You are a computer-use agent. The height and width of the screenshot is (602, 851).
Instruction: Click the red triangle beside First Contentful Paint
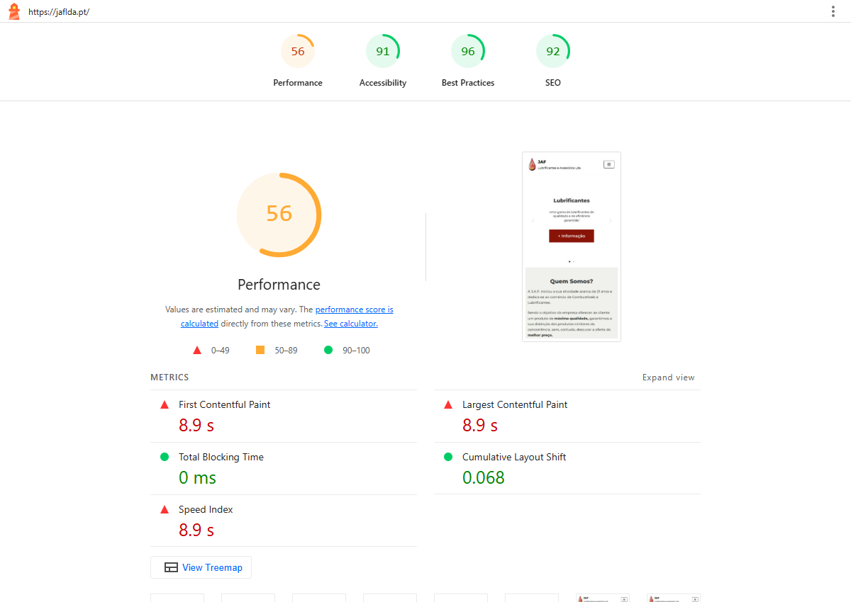pos(165,404)
